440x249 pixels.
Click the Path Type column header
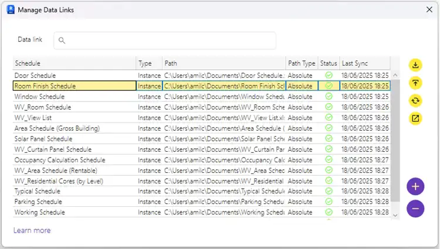pos(302,63)
